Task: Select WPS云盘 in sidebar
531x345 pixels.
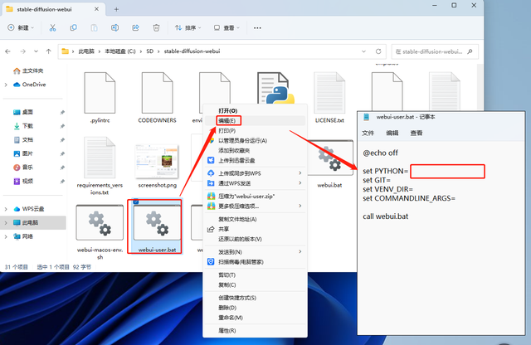Action: pos(29,209)
